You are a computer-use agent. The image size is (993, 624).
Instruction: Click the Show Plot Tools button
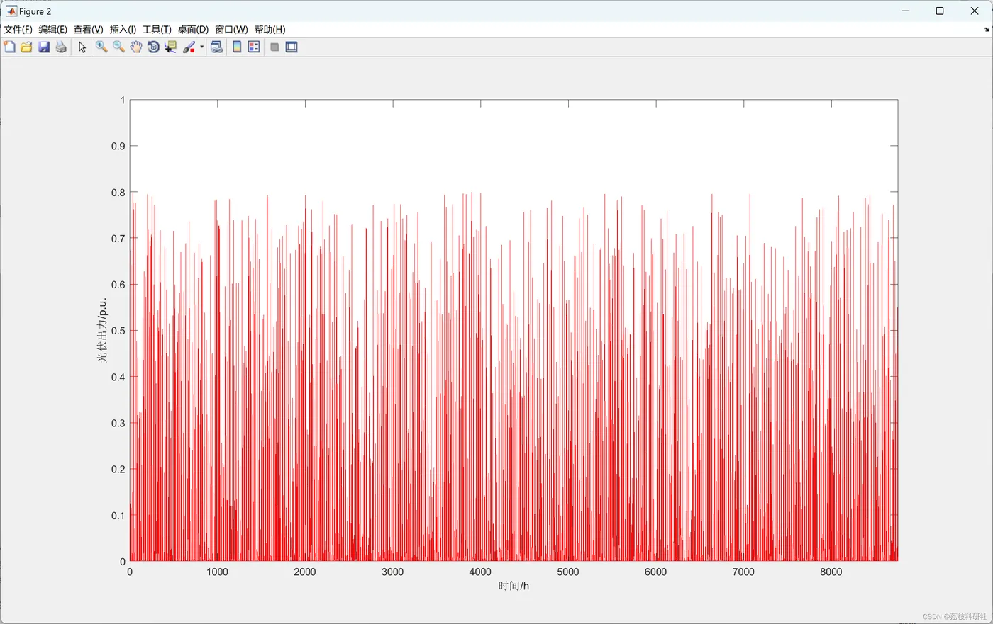(x=292, y=47)
